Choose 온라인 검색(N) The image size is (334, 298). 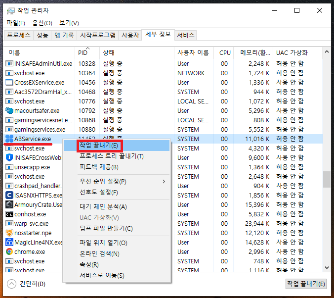(x=117, y=253)
